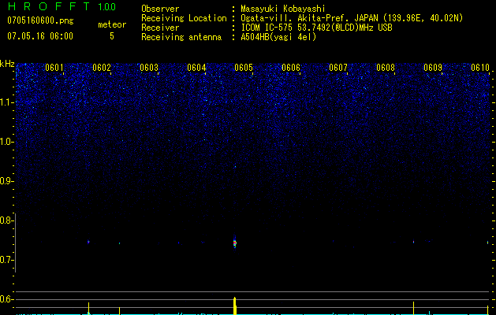This screenshot has width=496, height=315.
Task: Click the Receiving Location label
Action: [184, 18]
